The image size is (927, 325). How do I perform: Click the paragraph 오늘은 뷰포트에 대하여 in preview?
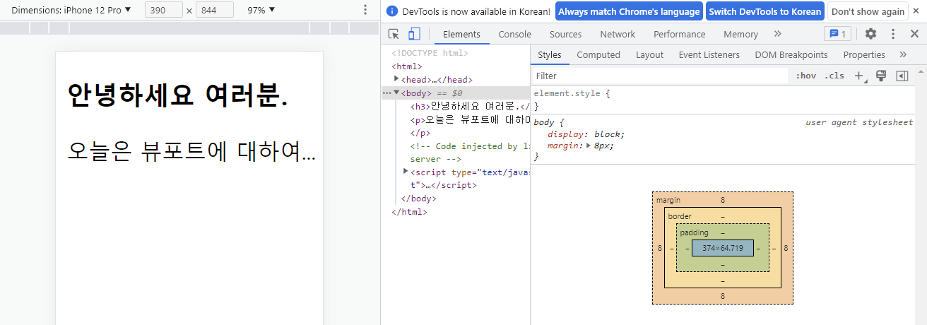click(x=191, y=151)
